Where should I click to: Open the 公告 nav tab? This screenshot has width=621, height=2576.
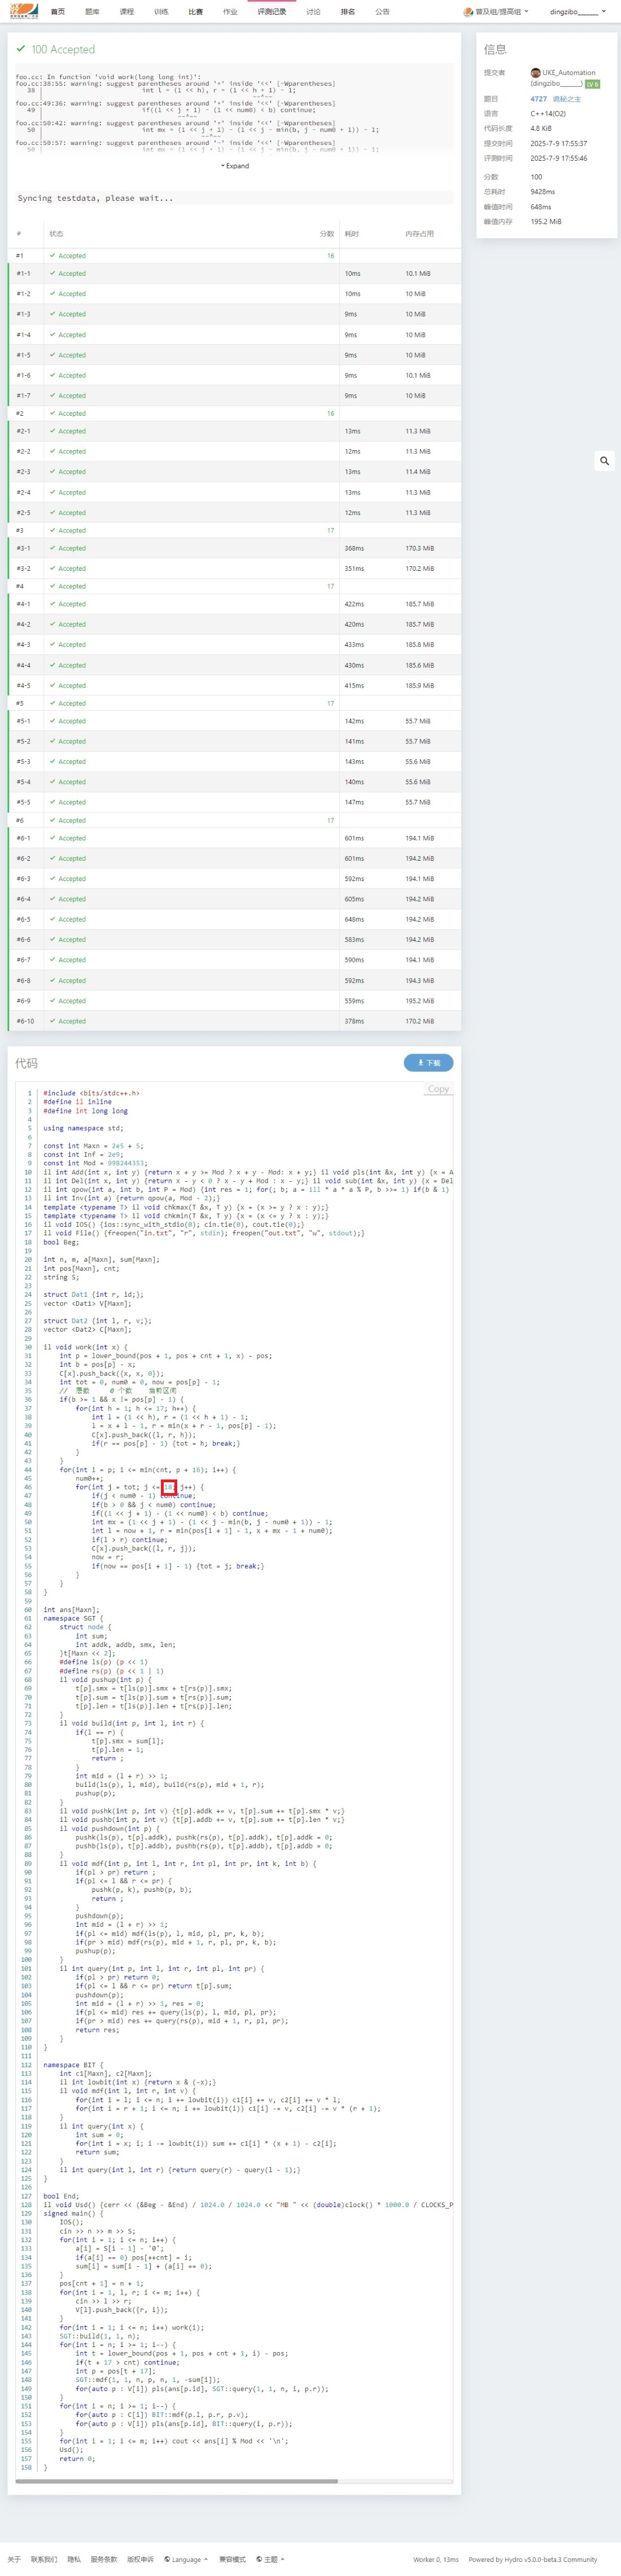tap(383, 12)
